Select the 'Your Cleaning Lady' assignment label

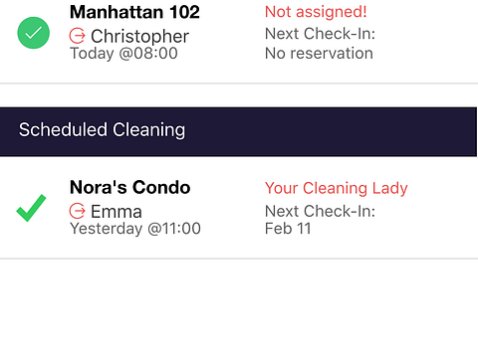(337, 188)
